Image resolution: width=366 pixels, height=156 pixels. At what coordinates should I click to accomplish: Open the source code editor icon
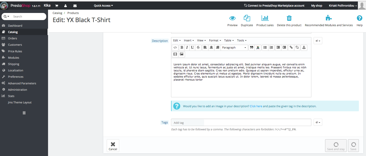pos(175,48)
